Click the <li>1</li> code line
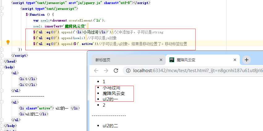The height and width of the screenshot is (131, 263). (28, 79)
